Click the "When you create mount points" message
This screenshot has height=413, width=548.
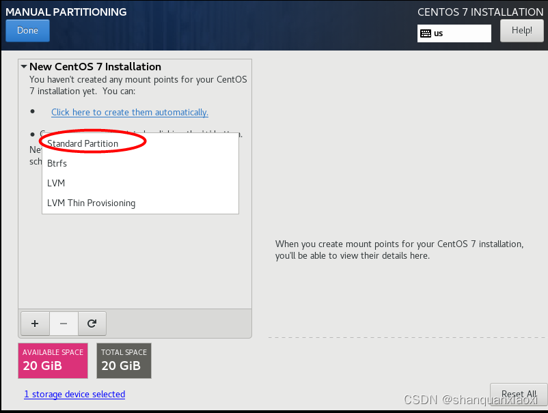[399, 250]
